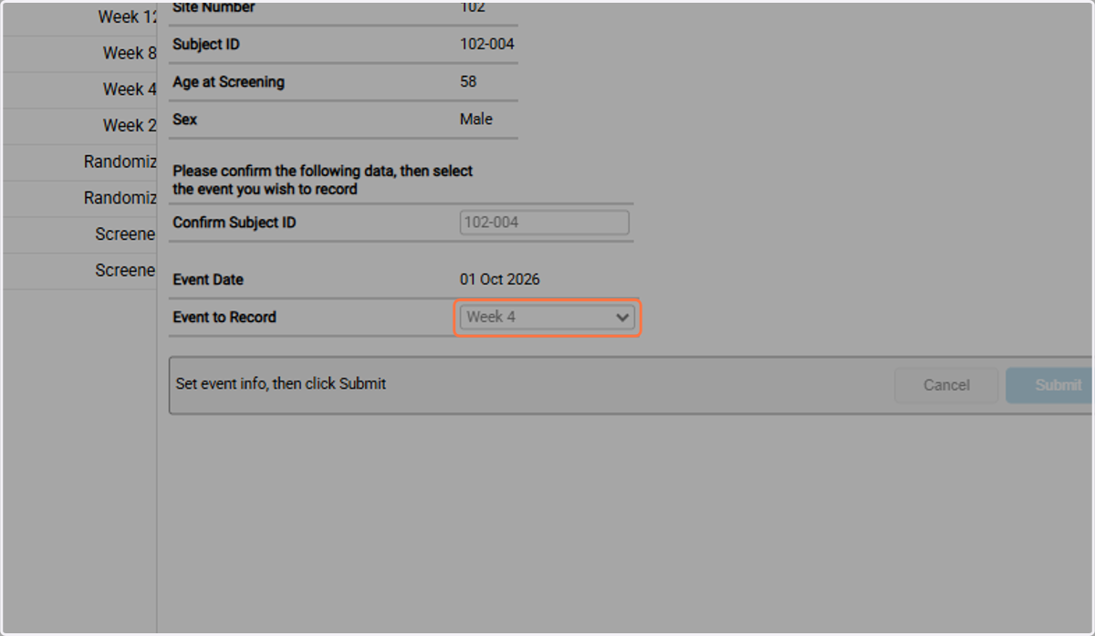Click the Subject ID value 102-004
Image resolution: width=1095 pixels, height=636 pixels.
(487, 45)
